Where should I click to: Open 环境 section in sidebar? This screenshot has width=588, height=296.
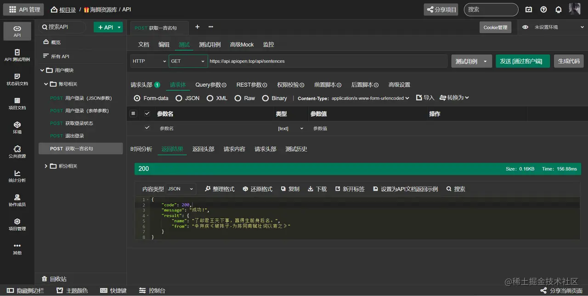(17, 127)
